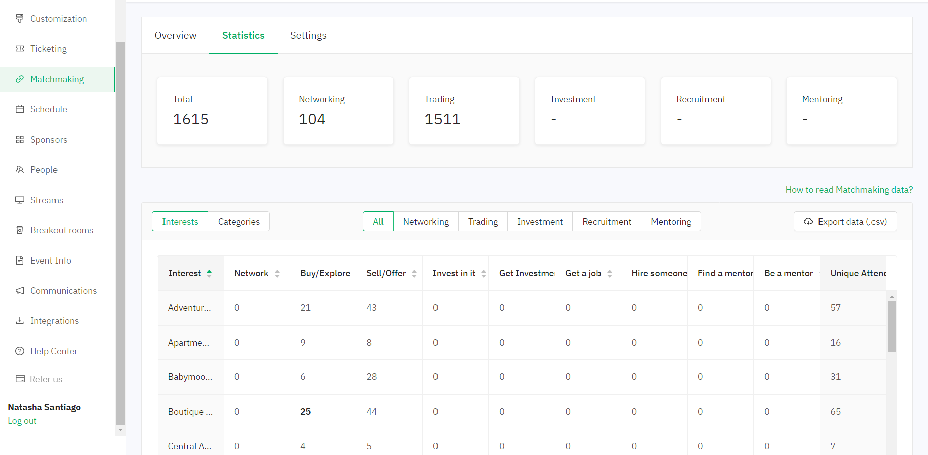Open the Statistics tab

pyautogui.click(x=243, y=36)
